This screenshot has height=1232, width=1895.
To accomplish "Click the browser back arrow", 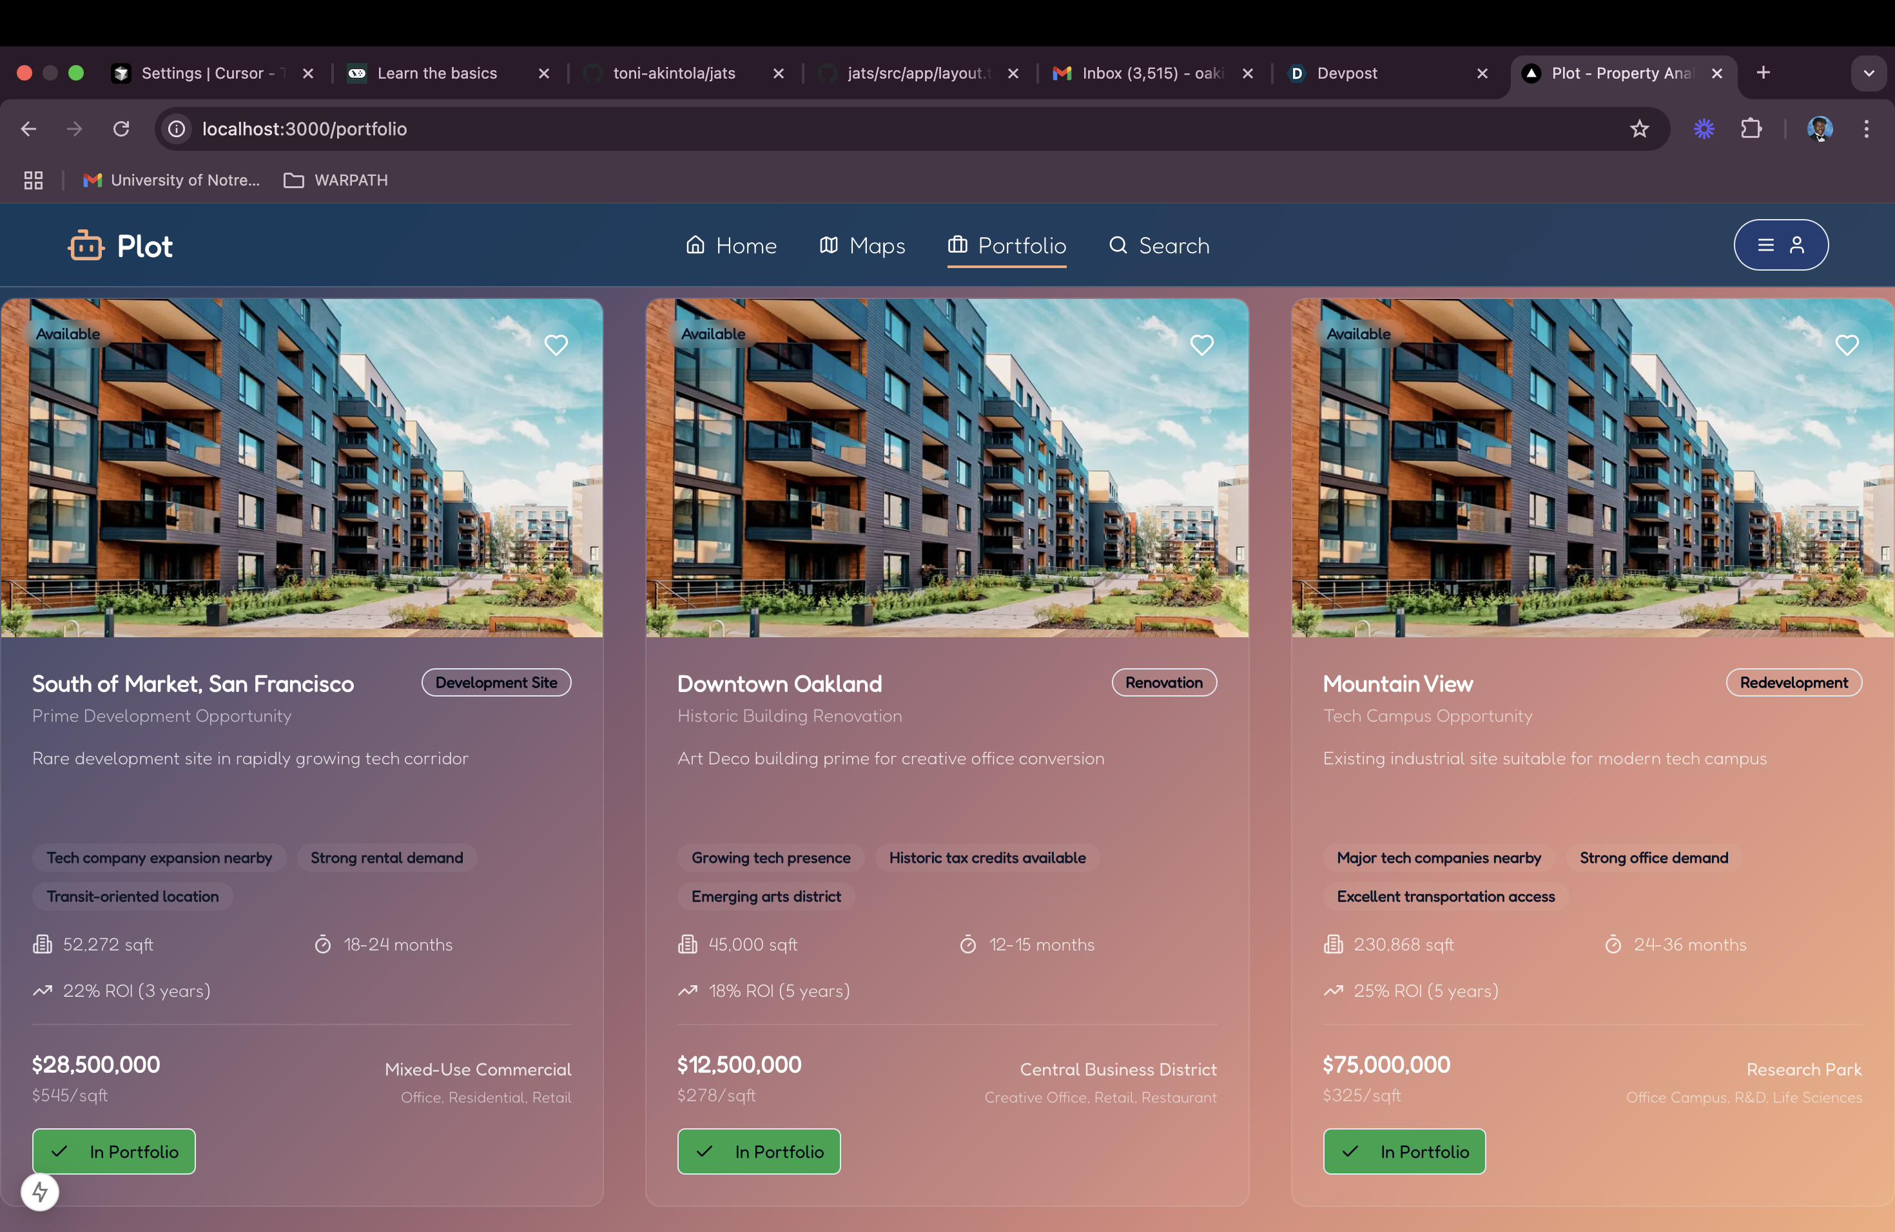I will pos(28,129).
